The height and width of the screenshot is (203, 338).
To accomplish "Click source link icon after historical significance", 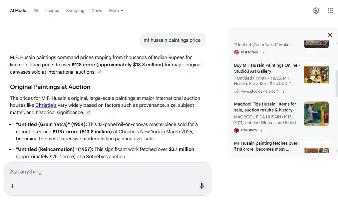I will (x=88, y=112).
